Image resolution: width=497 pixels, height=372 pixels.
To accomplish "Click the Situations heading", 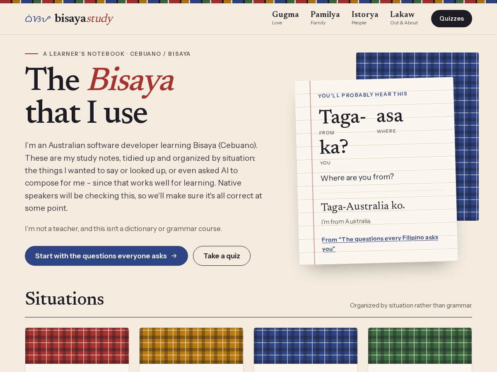I will tap(64, 299).
